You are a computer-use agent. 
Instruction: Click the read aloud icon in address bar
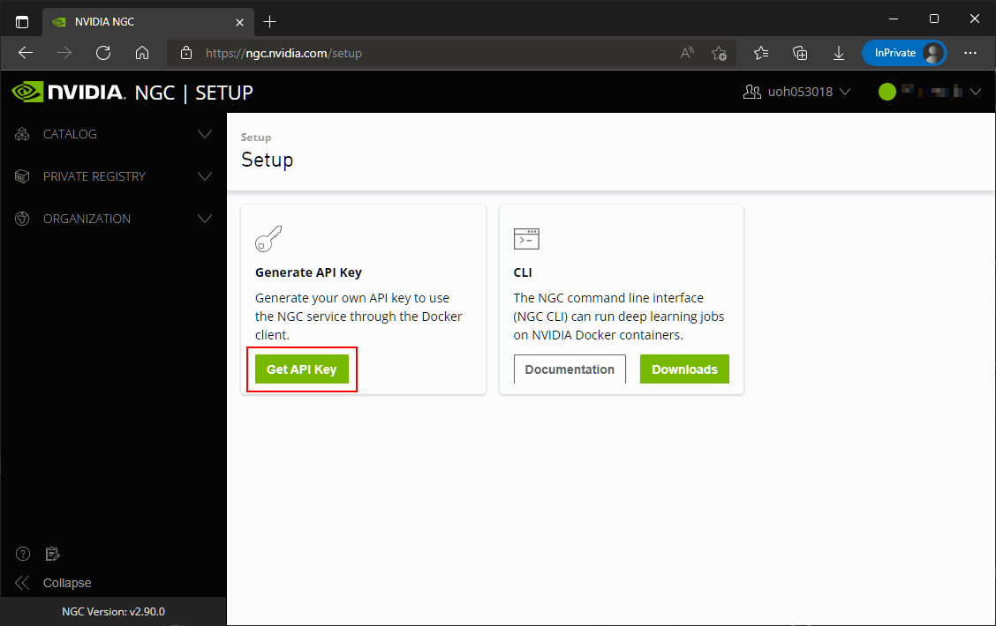point(687,53)
